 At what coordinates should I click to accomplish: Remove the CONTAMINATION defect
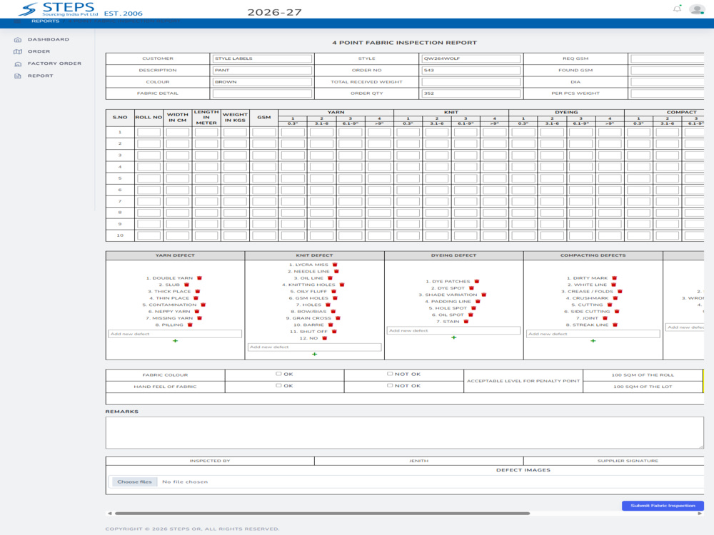click(x=203, y=305)
